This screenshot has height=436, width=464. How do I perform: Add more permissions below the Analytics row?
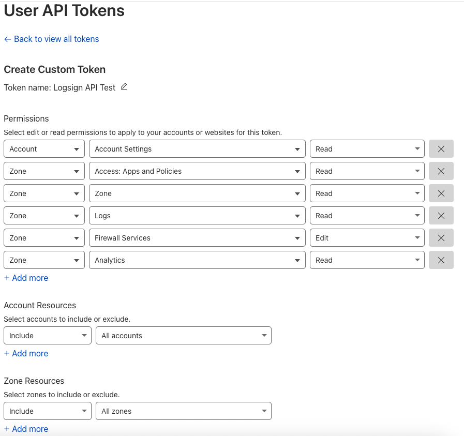pyautogui.click(x=26, y=278)
